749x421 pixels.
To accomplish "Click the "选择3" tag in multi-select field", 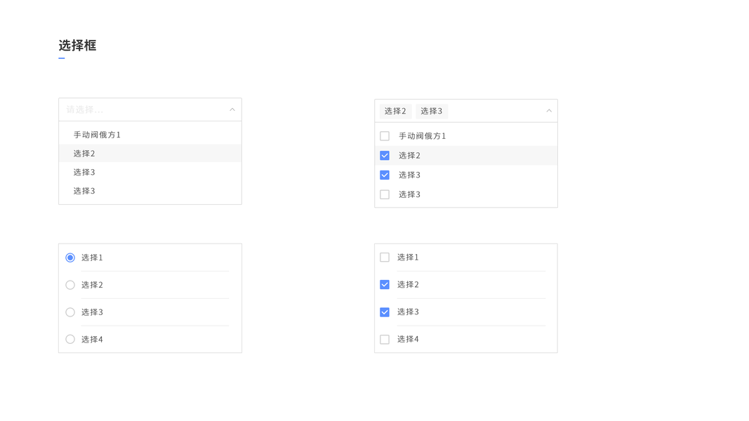I will [432, 111].
